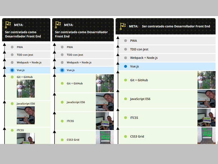Click the green dot beside Git + GitHub in middle panel
Screen dimensions: 218x164
(x=62, y=83)
